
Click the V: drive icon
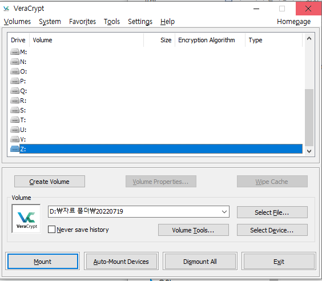(x=15, y=139)
